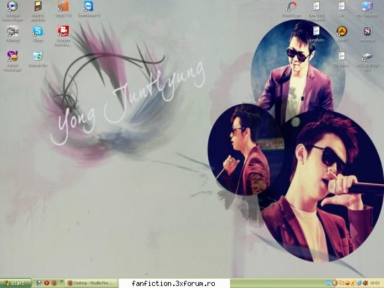Click Show Desktop in Quick Launch
This screenshot has width=384, height=288.
tap(38, 283)
